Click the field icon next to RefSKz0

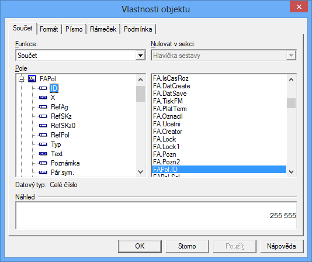(x=43, y=126)
